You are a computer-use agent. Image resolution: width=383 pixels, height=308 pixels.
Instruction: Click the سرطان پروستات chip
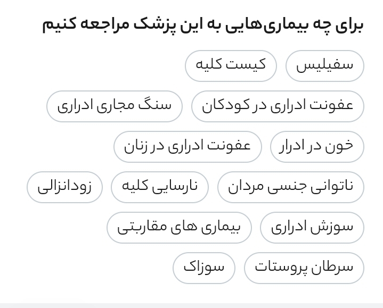304,268
